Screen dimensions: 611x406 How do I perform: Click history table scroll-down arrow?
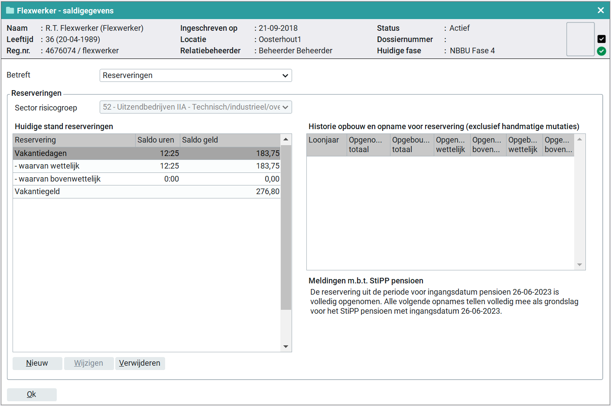(x=579, y=265)
